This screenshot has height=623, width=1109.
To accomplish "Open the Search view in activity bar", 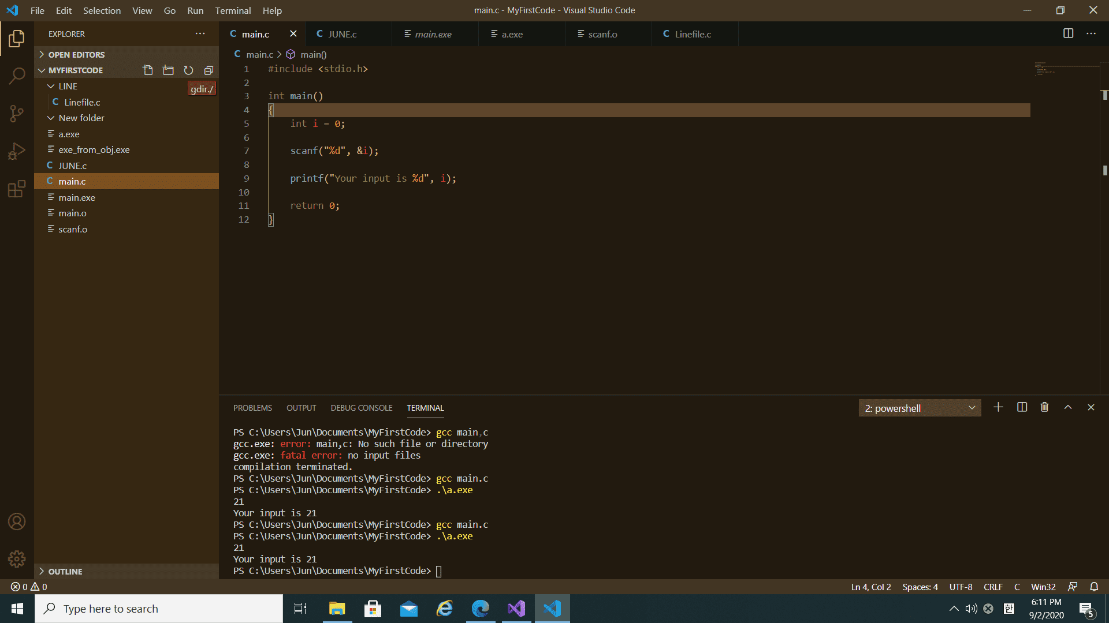I will pos(17,76).
